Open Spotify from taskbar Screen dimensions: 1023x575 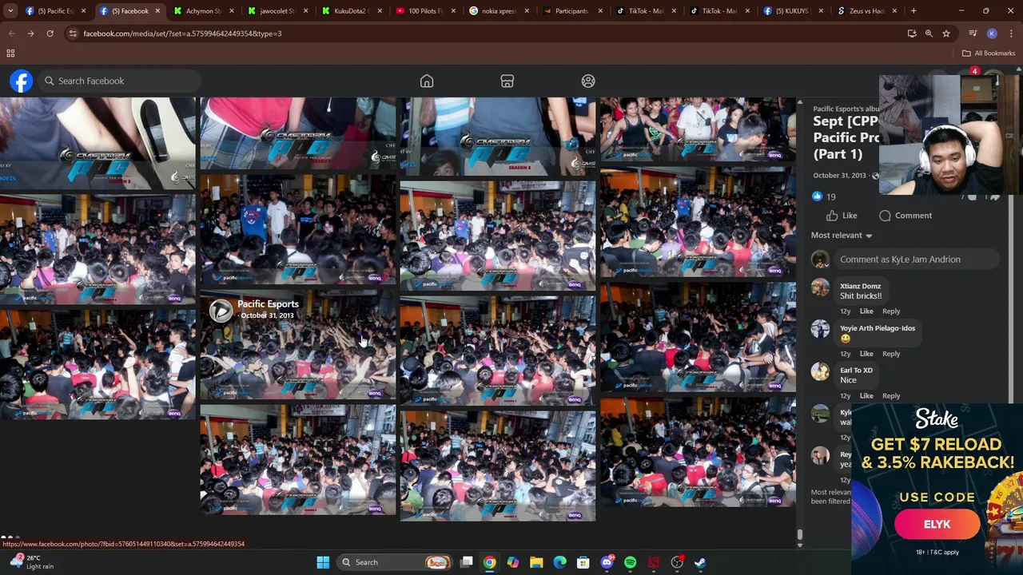(x=630, y=562)
